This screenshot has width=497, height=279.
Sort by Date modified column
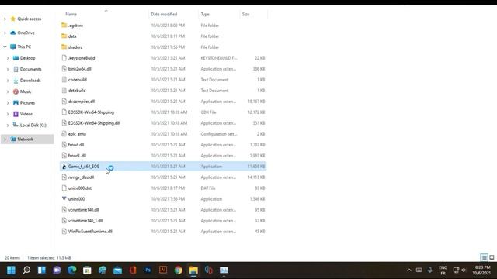click(x=164, y=14)
